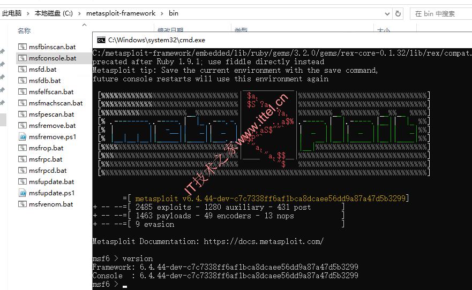Click the yellow metasploit v6.4.44-dev version text
Viewport: 472px width, 290px height.
click(x=271, y=199)
